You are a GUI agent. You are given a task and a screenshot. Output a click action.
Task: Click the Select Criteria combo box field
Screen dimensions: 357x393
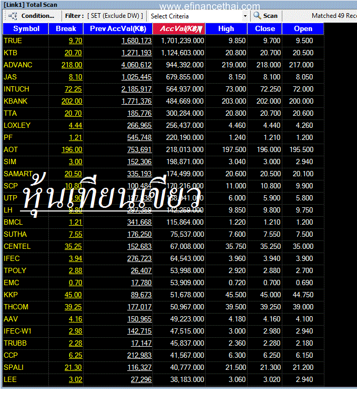199,16
